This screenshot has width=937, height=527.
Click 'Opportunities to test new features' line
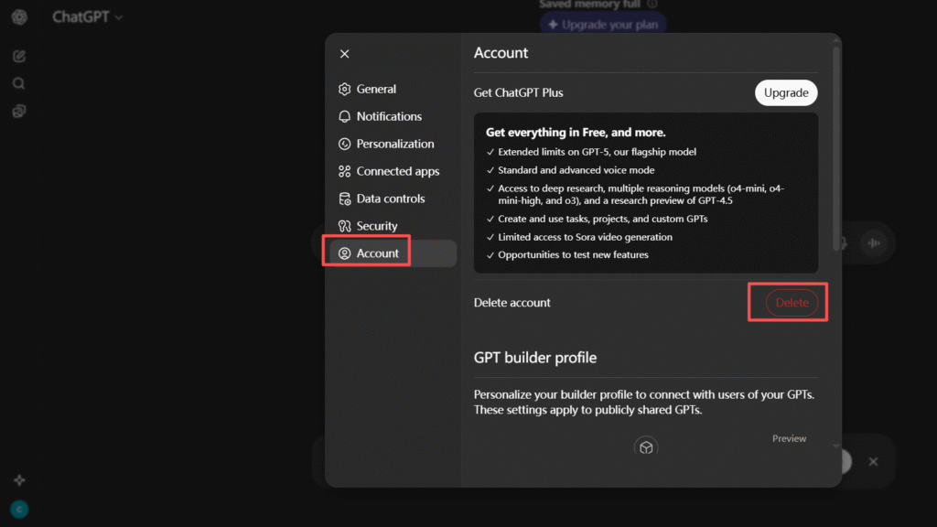[x=573, y=255]
